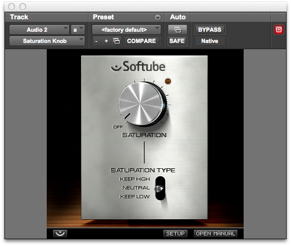Click the SATURATION TYPE label
Screen dimensions: 291x246
coord(143,170)
